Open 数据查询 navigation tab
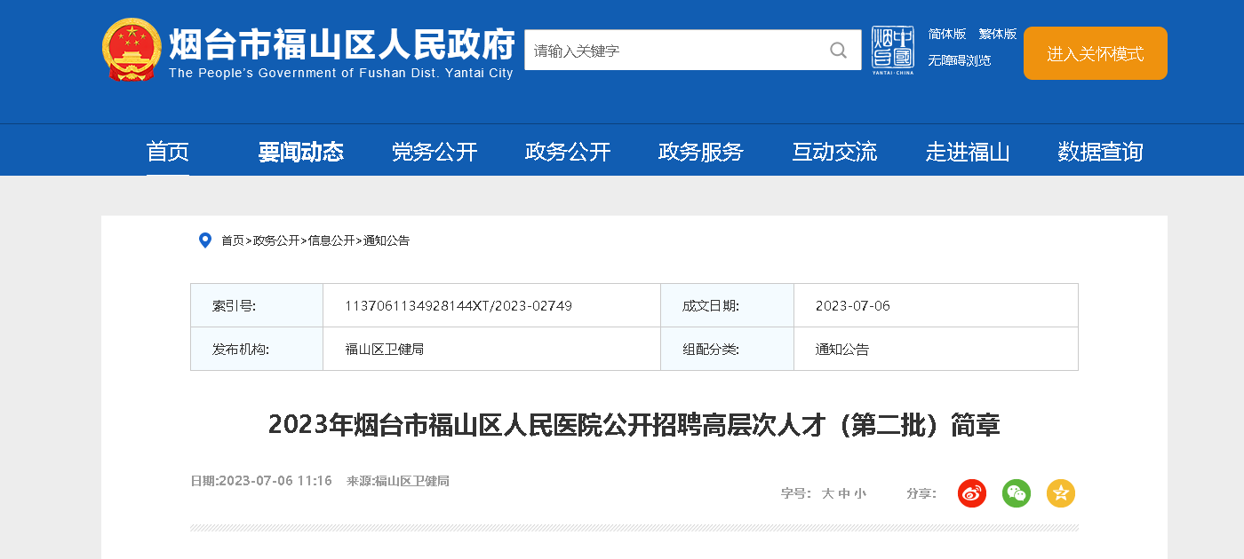Screen dimensions: 1244x559 (1100, 152)
